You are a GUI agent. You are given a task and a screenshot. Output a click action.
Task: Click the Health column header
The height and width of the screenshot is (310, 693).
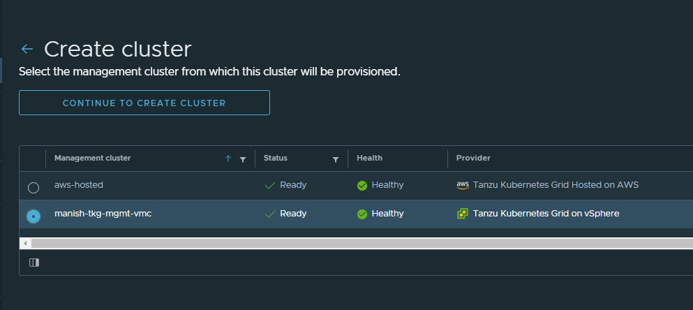[x=369, y=158]
